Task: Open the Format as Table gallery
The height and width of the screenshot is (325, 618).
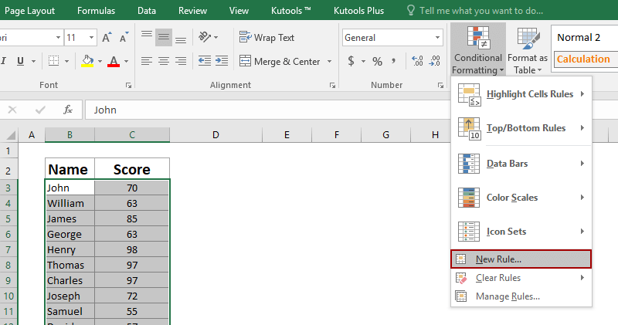Action: [x=528, y=50]
